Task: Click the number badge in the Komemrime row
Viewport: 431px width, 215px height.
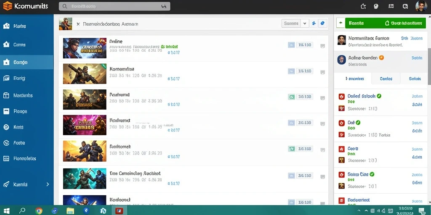Action: pyautogui.click(x=305, y=71)
